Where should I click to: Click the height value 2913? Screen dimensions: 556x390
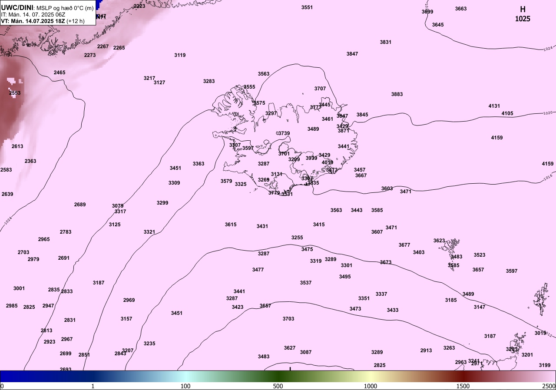(426, 350)
